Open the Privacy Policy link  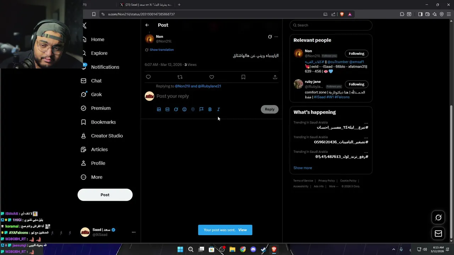click(327, 181)
